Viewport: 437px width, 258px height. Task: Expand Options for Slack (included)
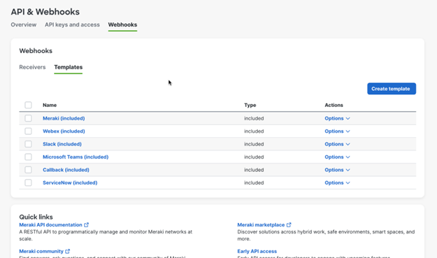click(x=338, y=144)
